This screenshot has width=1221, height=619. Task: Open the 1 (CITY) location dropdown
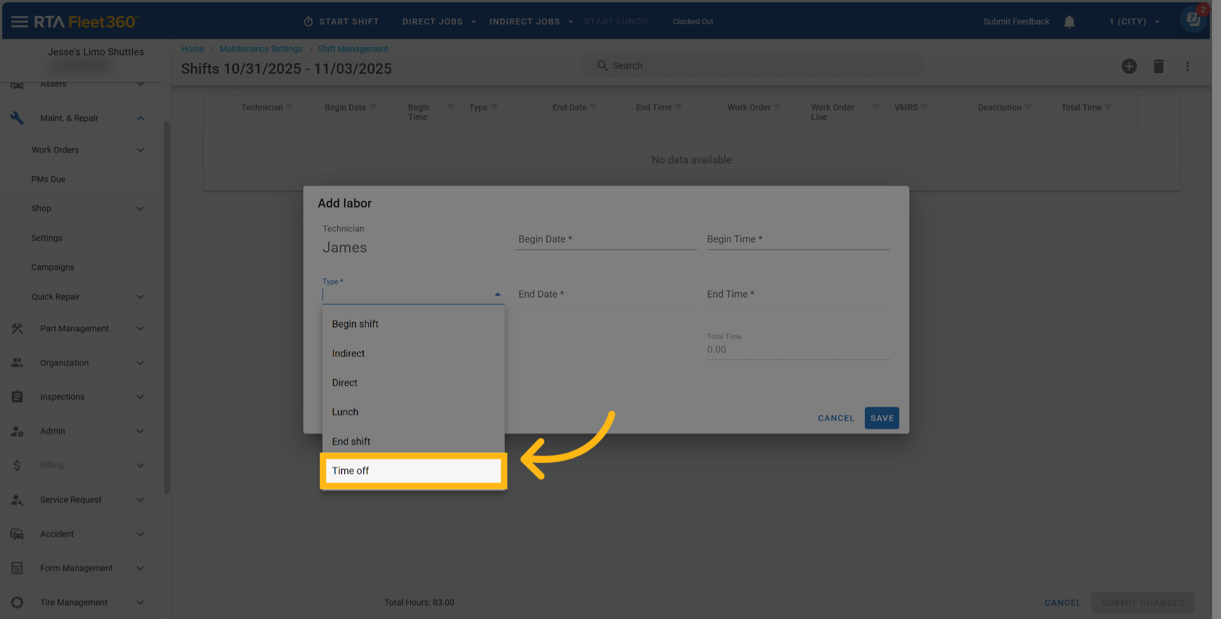click(x=1134, y=22)
